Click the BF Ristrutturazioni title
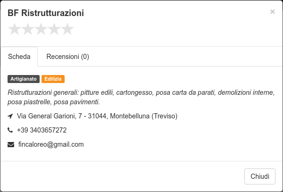Viewport: 283px width, 192px height. [x=46, y=13]
